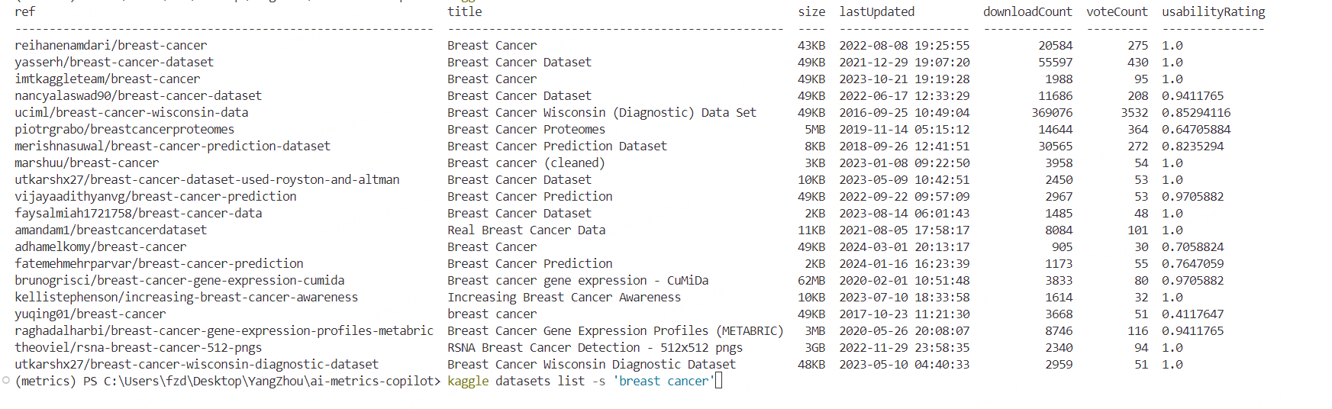This screenshot has height=409, width=1332.
Task: Click the 369076 download count value
Action: coord(1052,113)
